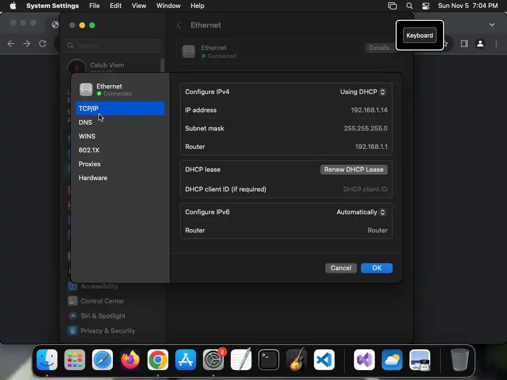Click the Subnet mask value 255.255.255.0

pos(365,129)
